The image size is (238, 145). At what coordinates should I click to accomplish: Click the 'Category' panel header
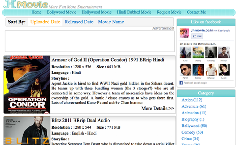206,93
